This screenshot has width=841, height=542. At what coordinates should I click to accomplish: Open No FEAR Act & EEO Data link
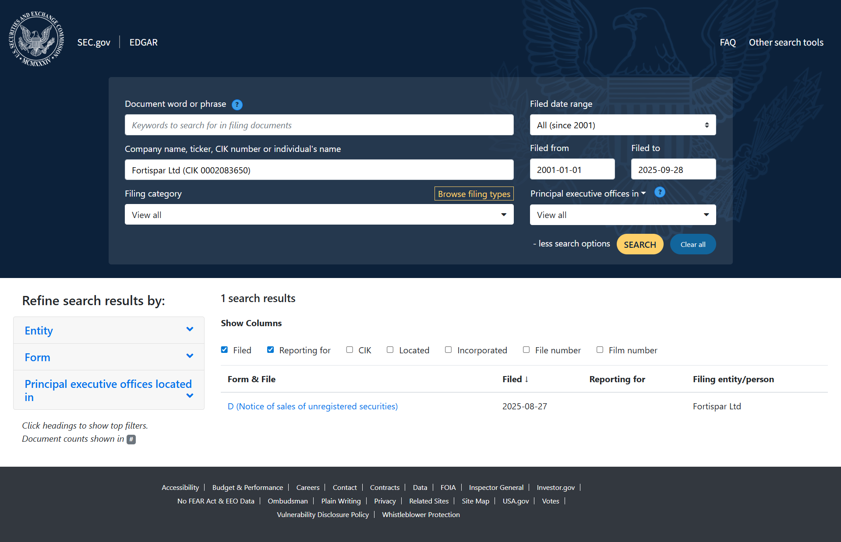216,501
